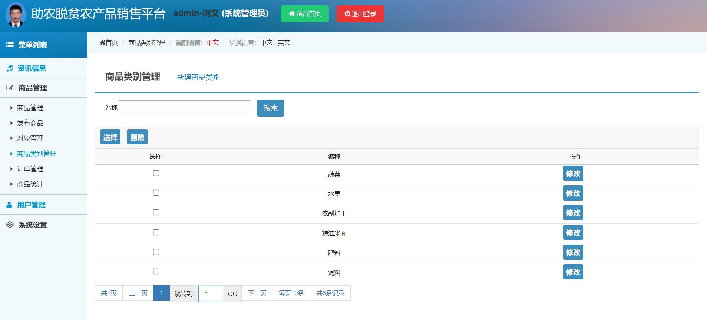Click the user icon beside 用户管理
707x320 pixels.
(x=9, y=205)
